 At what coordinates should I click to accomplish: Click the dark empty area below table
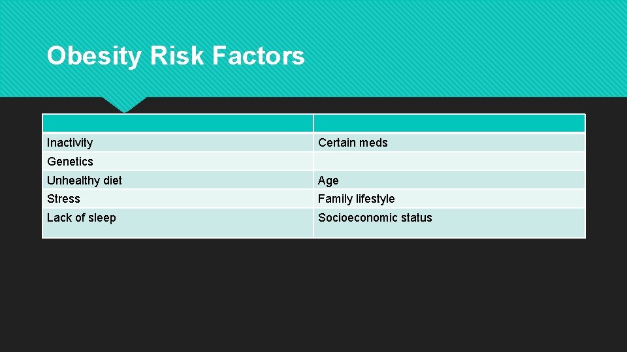coord(313,293)
